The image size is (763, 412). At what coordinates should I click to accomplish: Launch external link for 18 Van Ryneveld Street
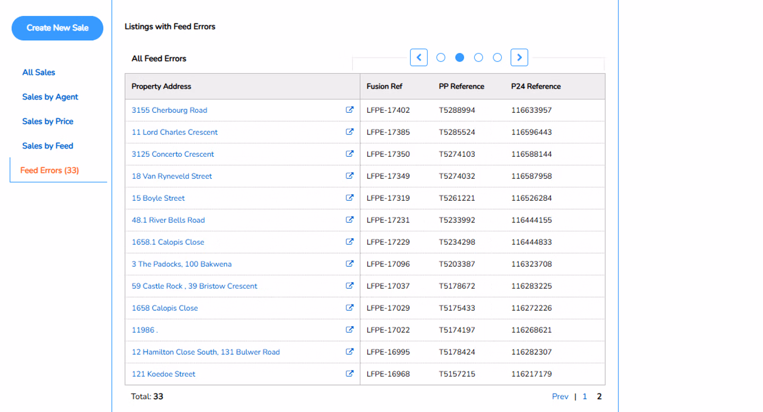tap(350, 176)
